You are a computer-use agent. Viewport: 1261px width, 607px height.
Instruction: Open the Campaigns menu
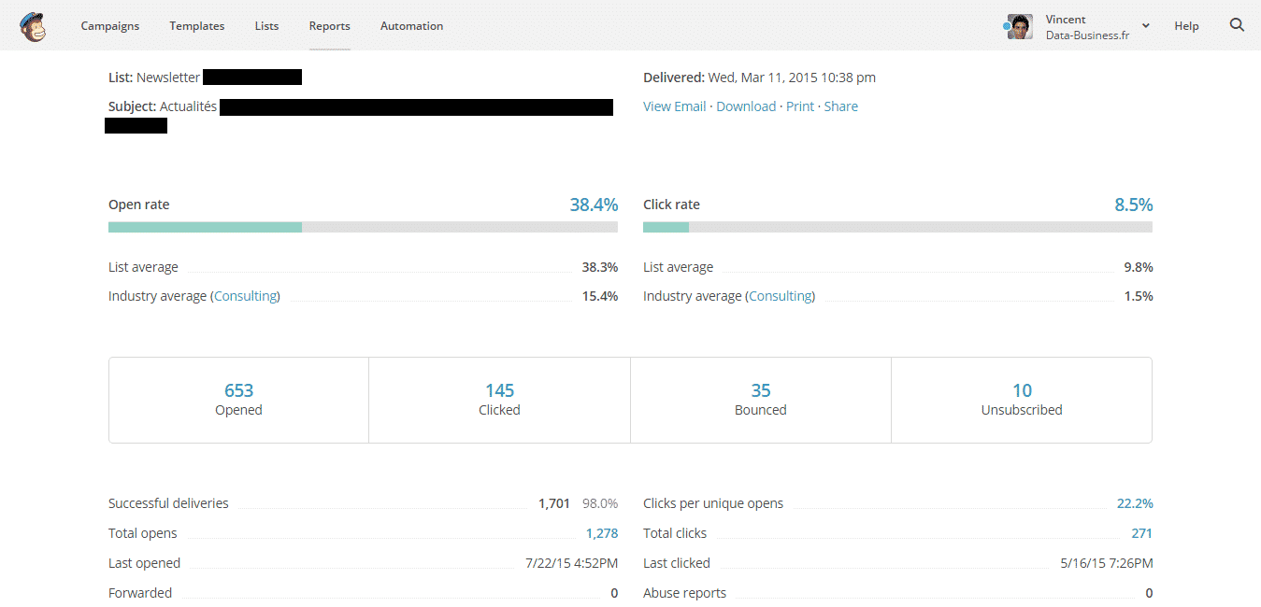coord(110,26)
